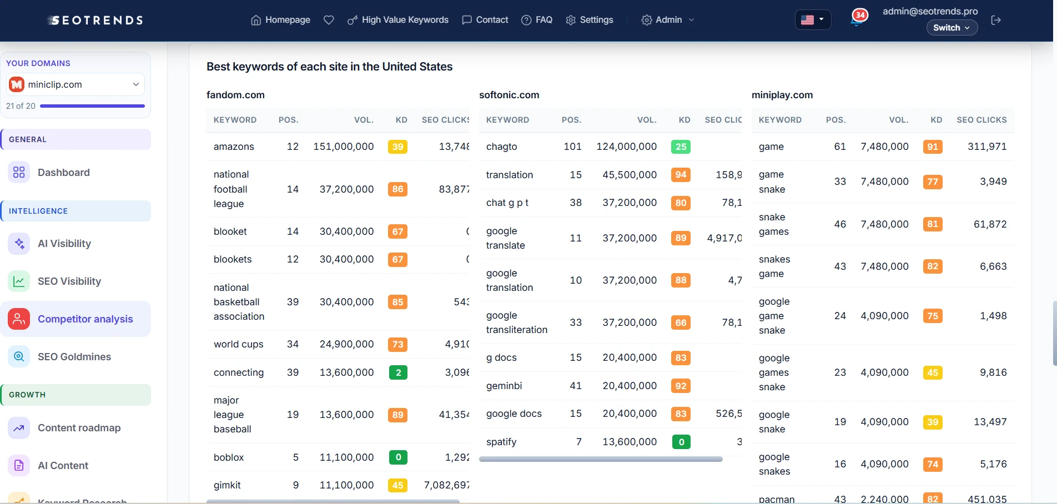Click the Content roadmap trend icon

point(19,428)
